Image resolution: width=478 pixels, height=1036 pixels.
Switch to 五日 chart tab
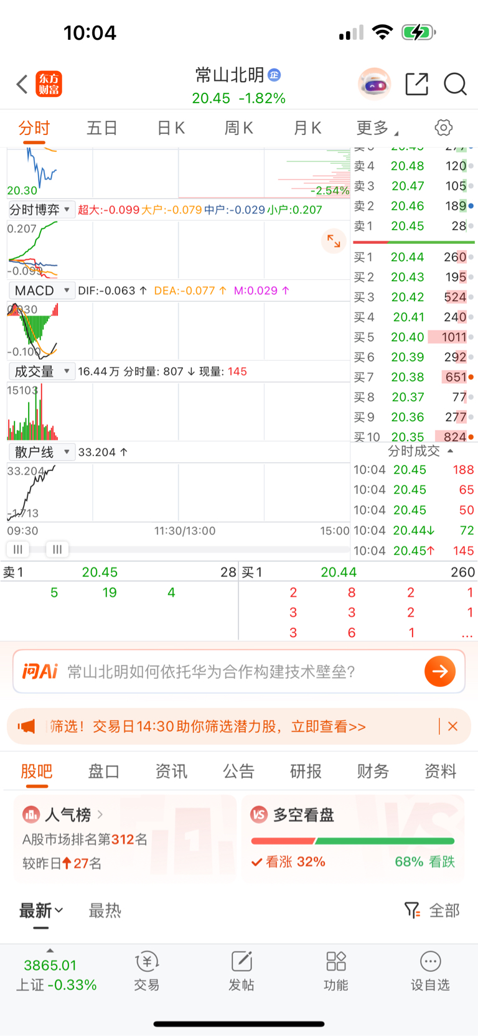(x=102, y=128)
